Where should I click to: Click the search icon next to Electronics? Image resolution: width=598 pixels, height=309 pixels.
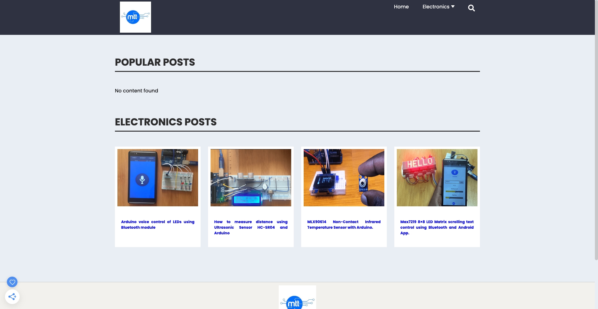[x=471, y=7]
